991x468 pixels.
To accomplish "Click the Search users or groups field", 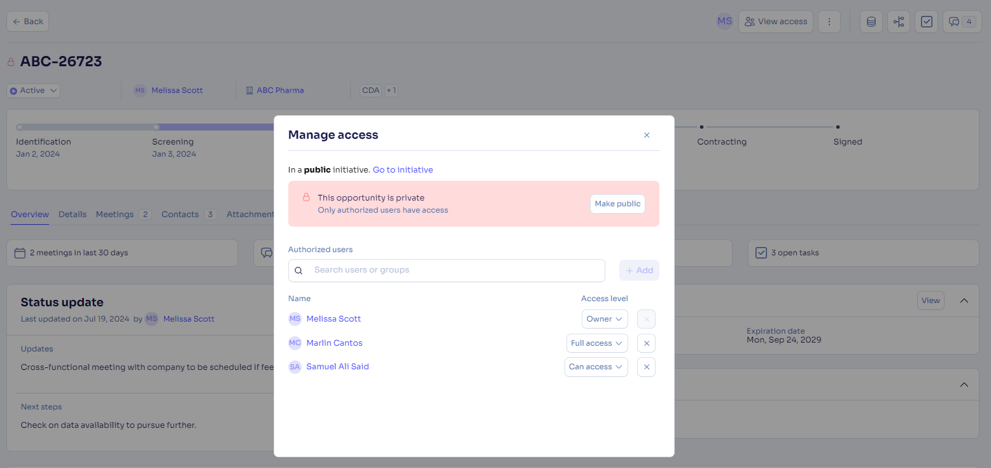I will click(x=447, y=270).
